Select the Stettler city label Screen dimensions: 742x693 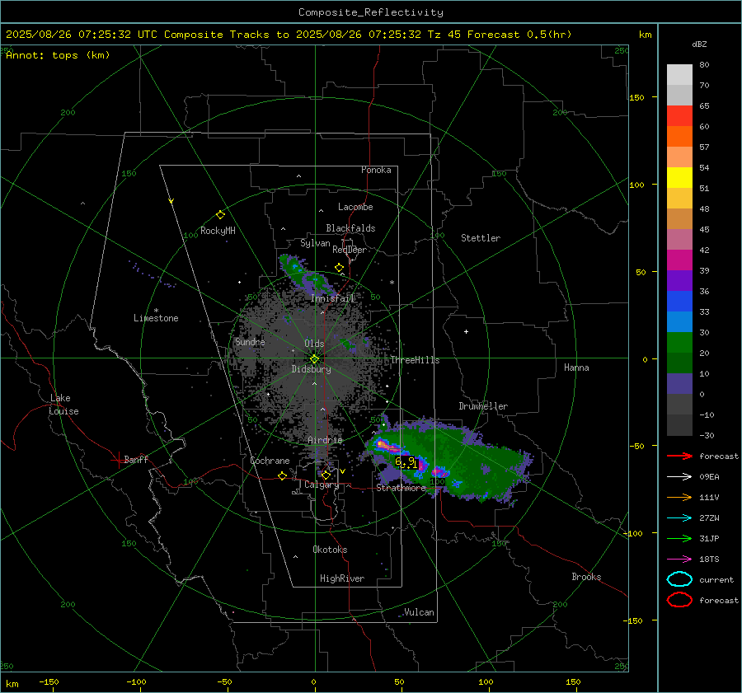(481, 238)
